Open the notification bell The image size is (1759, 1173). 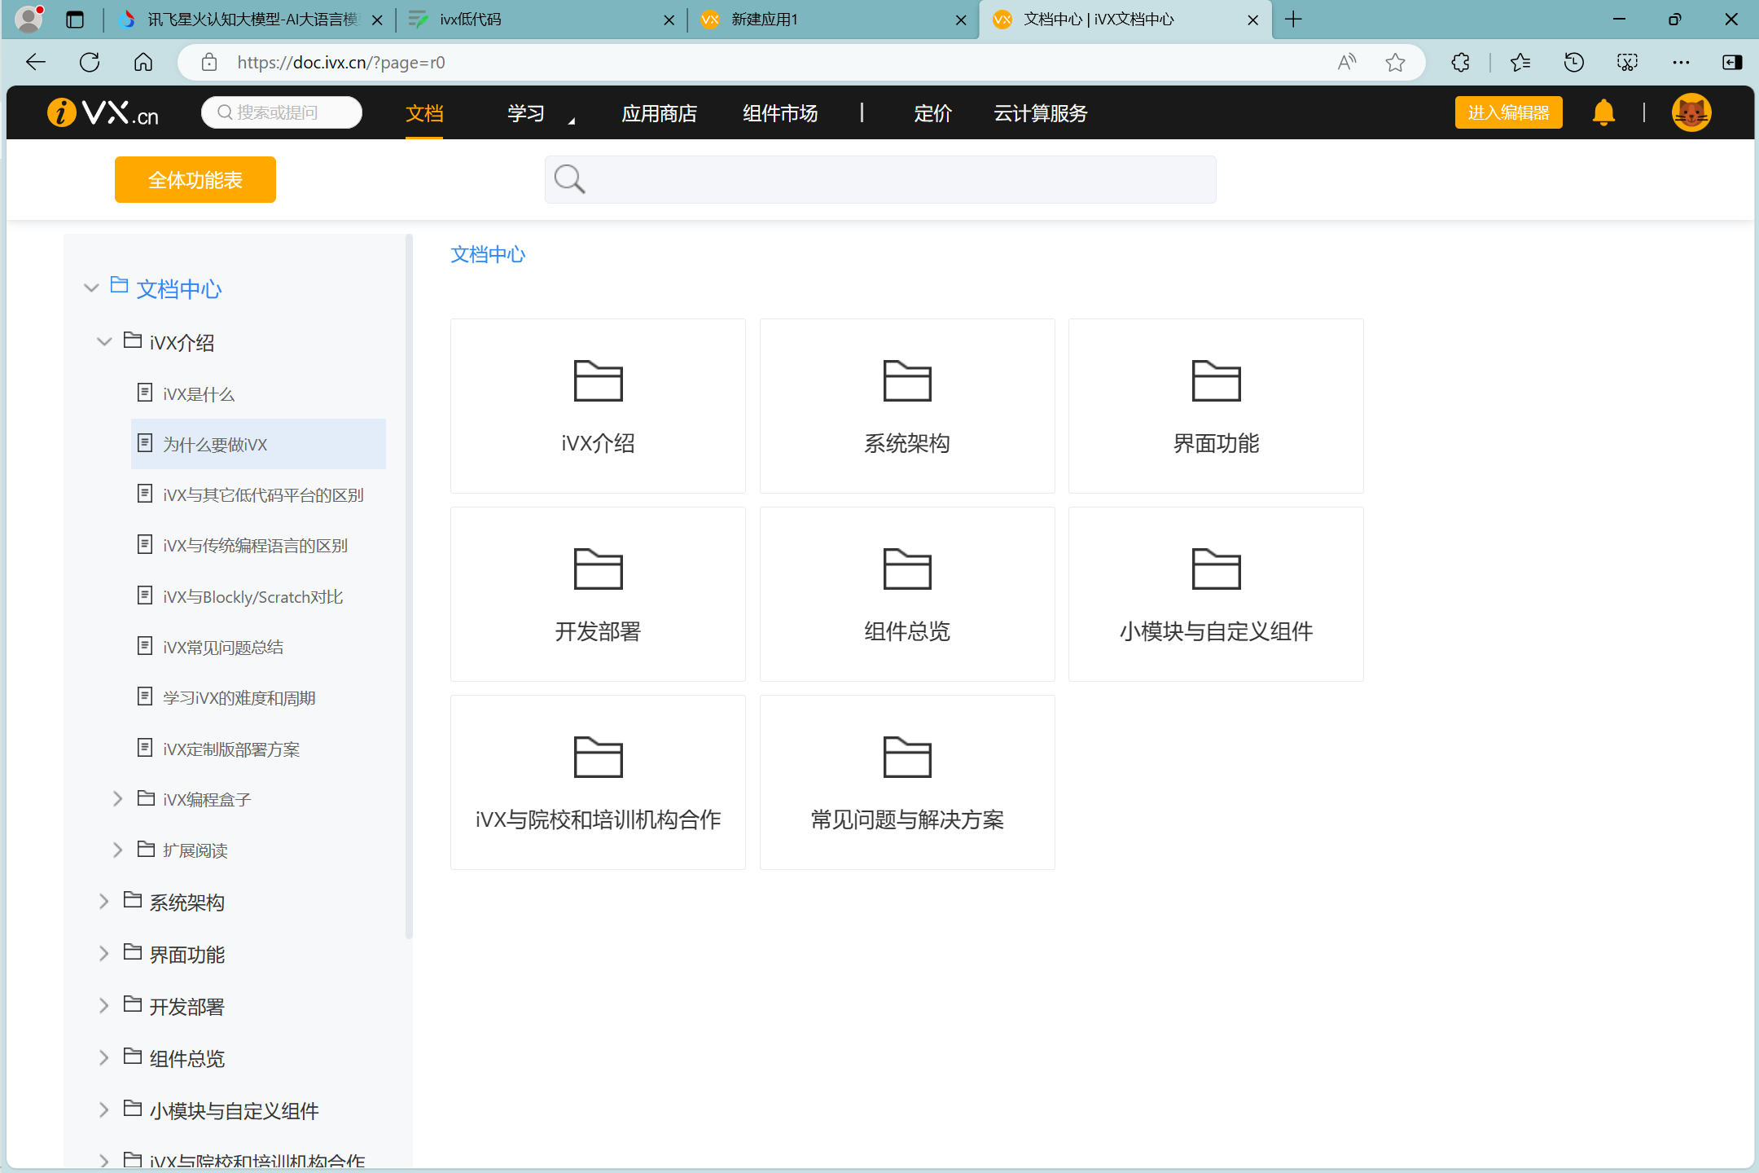pos(1603,112)
